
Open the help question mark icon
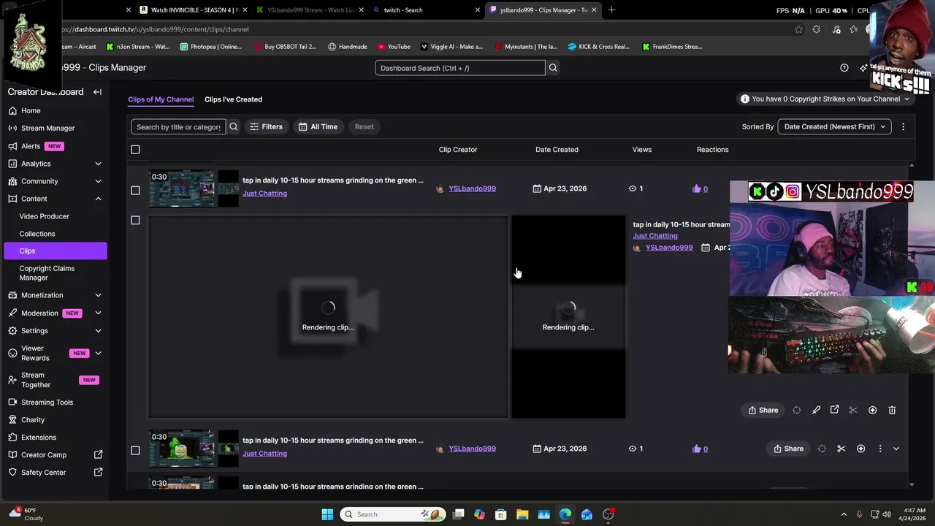[x=844, y=68]
